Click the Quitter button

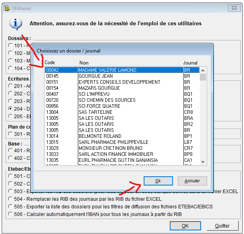[222, 226]
